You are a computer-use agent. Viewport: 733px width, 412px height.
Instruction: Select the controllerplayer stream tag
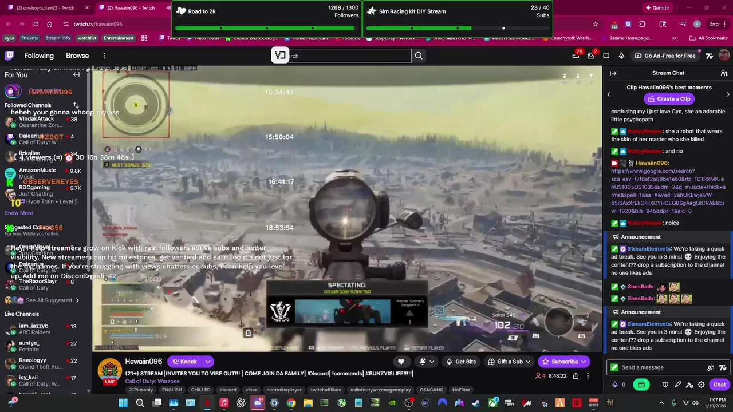pyautogui.click(x=284, y=390)
